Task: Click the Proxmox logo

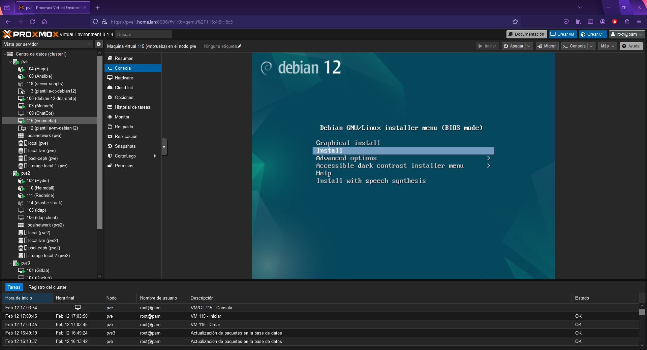Action: (30, 34)
